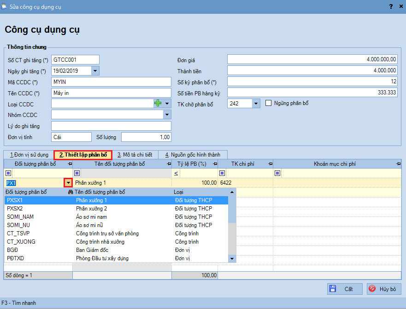Click the pin icon on Đối tượng phân bổ column header
The width and height of the screenshot is (406, 309).
point(70,164)
